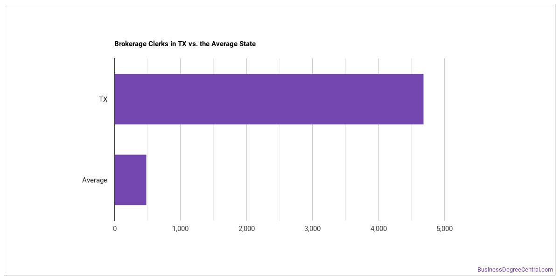Viewport: 560px width, 280px height.
Task: Click the gridline above 2,000 label
Action: [x=246, y=140]
